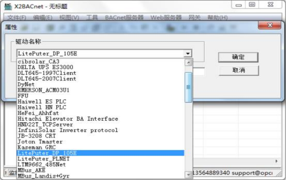Screen dimensions: 286x180
Task: Choose HND22T_TCPServer entry
Action: coord(100,124)
